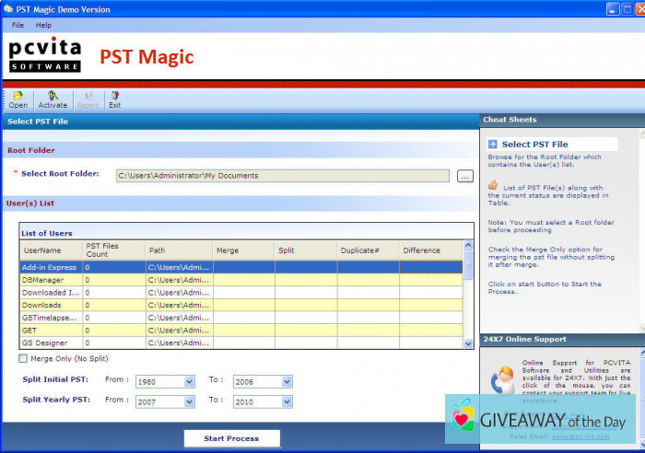
Task: Click the pointing hand tip icon
Action: coord(493,185)
